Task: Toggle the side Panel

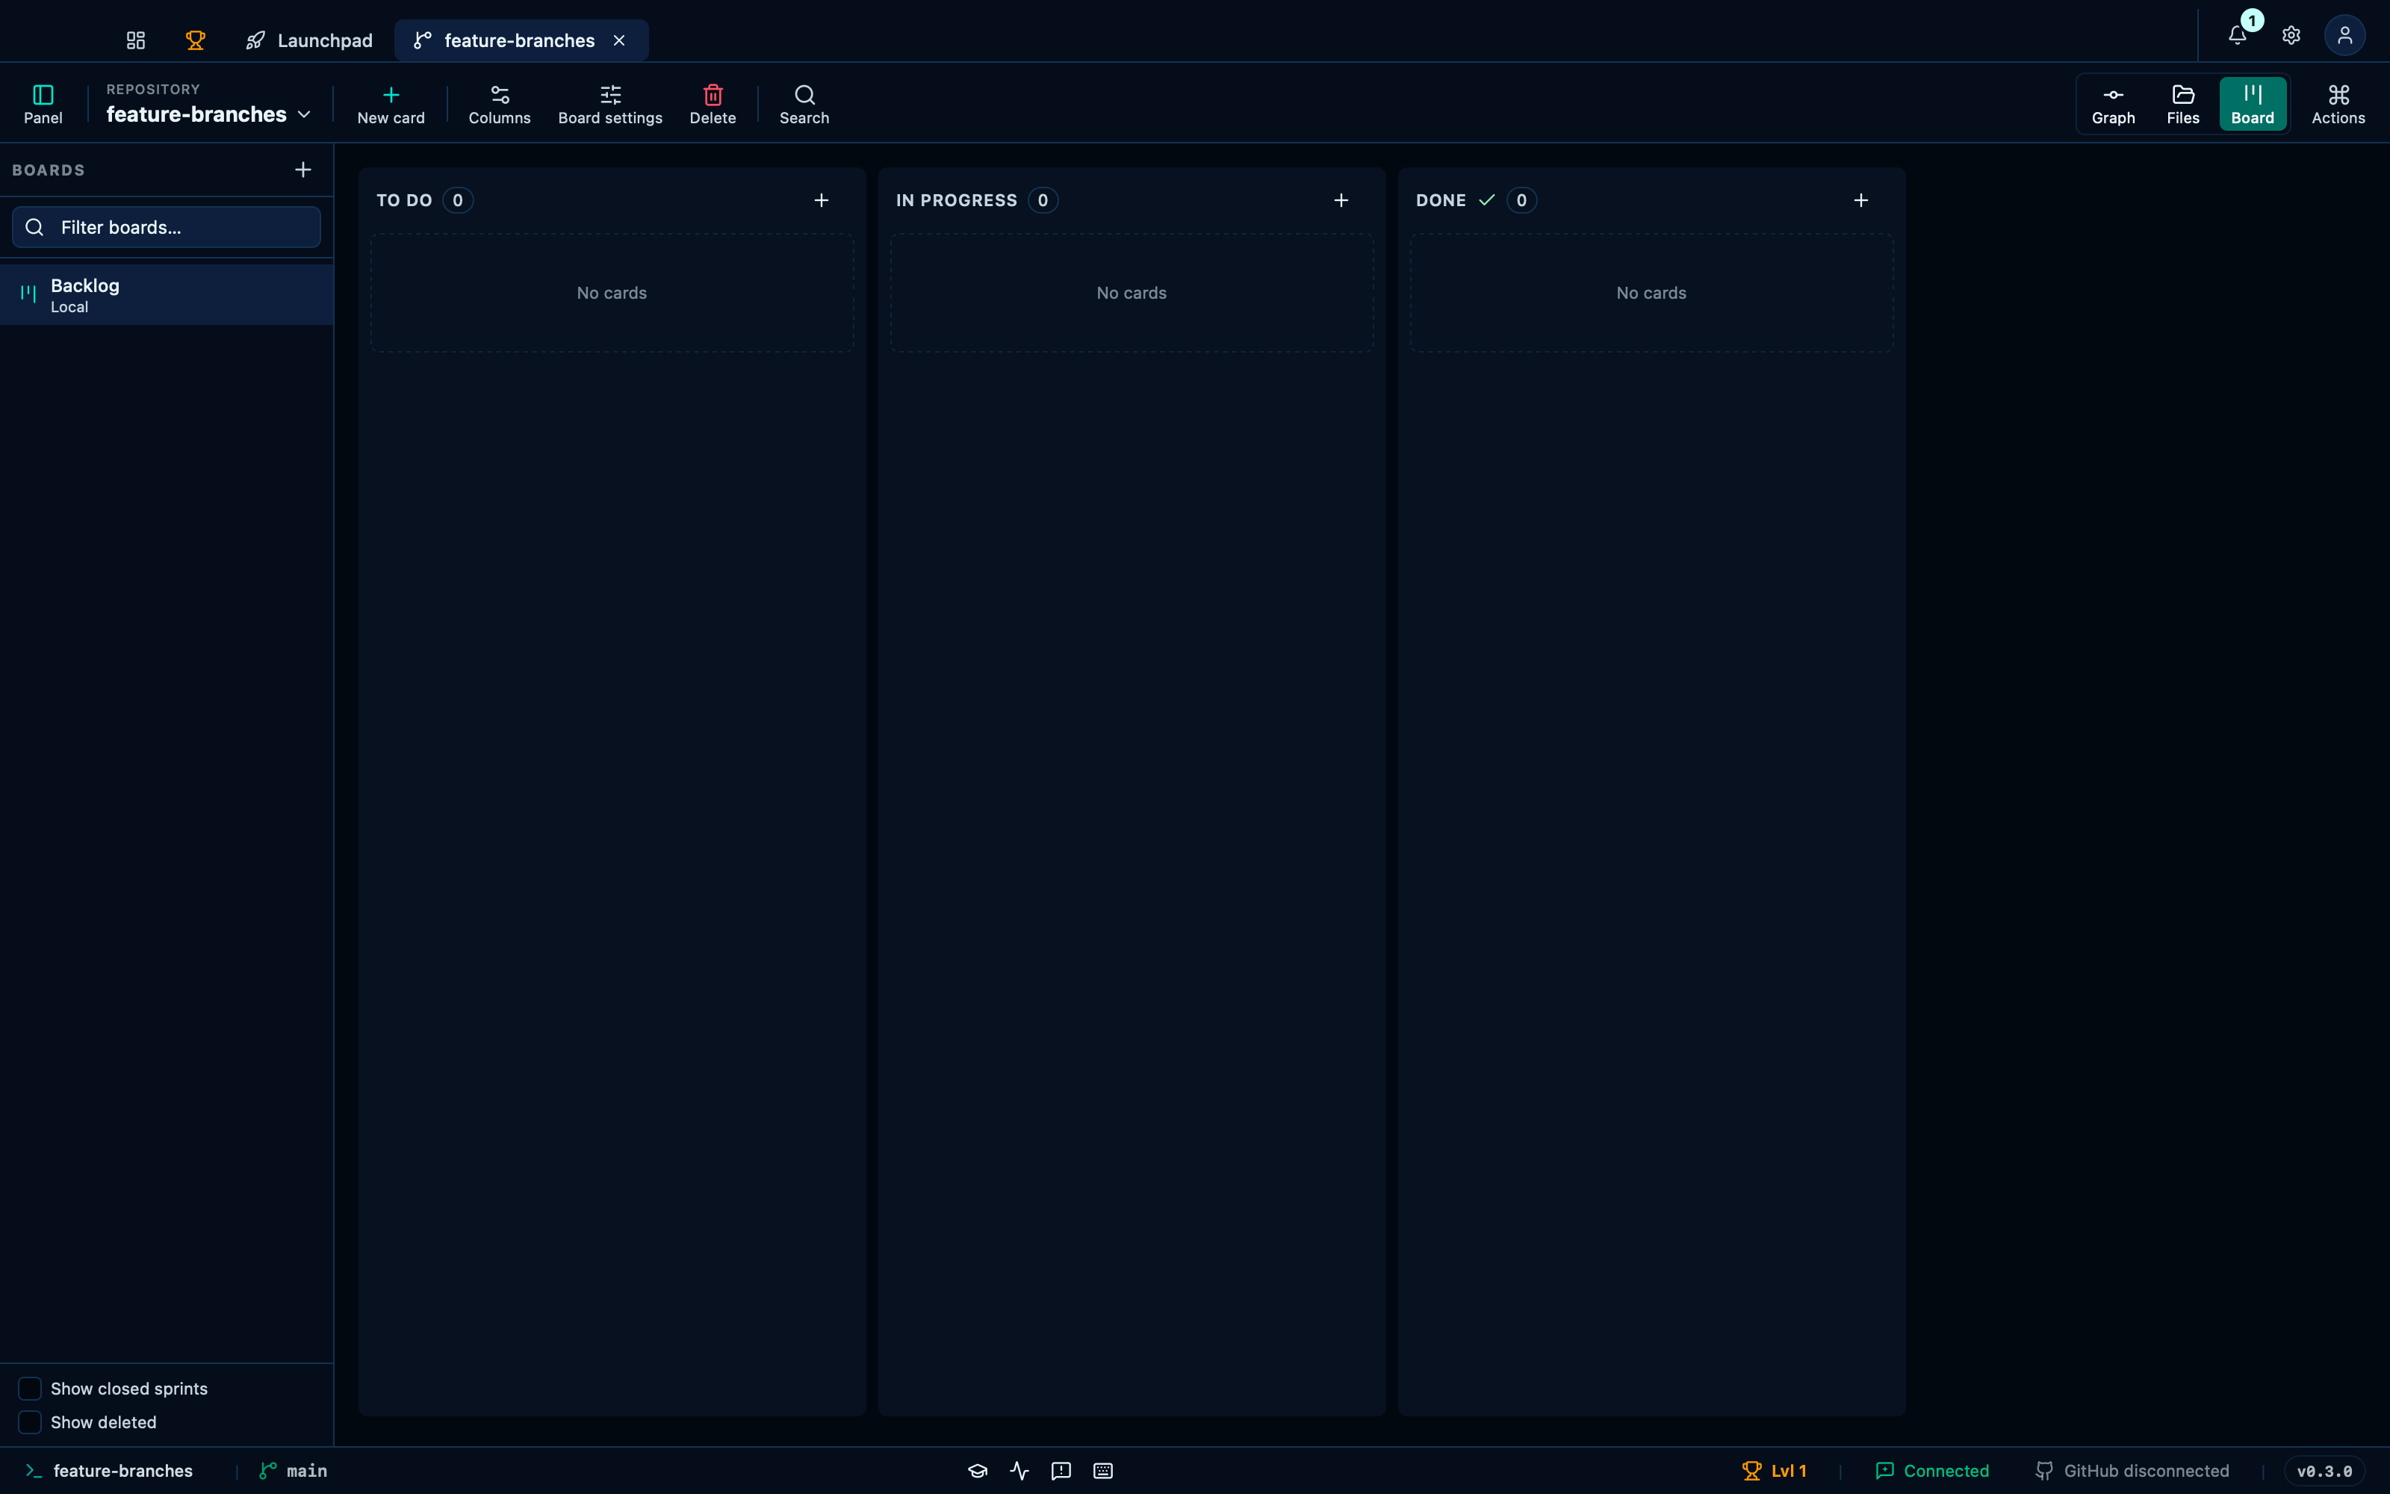Action: (43, 104)
